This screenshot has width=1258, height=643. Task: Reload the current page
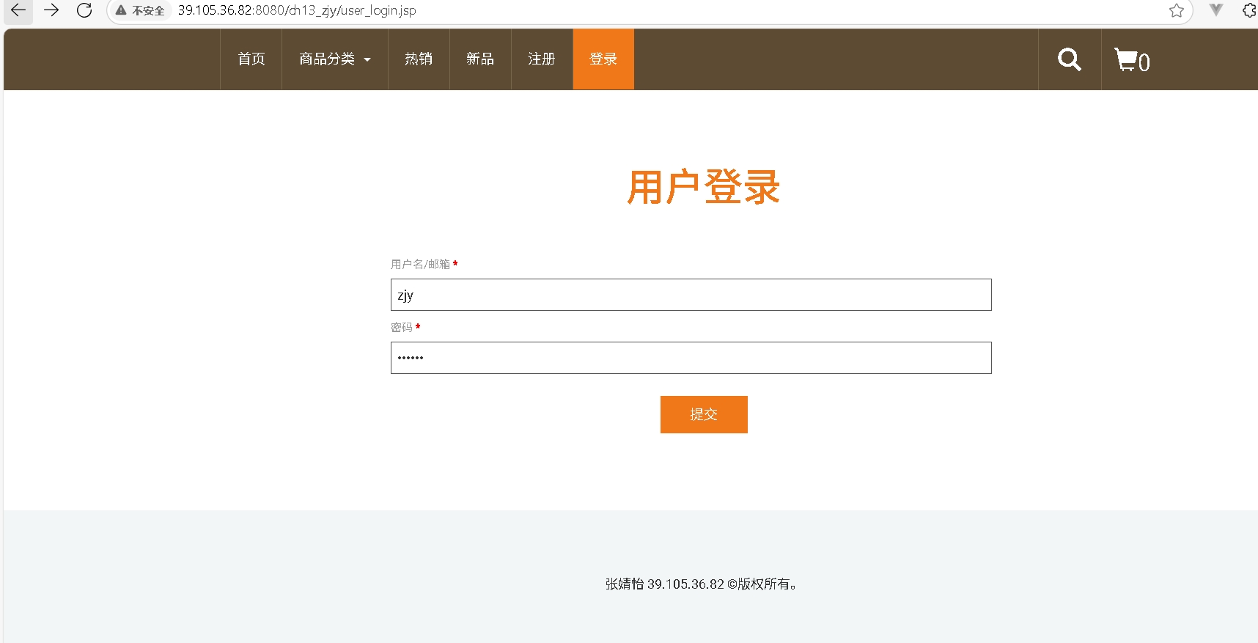(84, 10)
